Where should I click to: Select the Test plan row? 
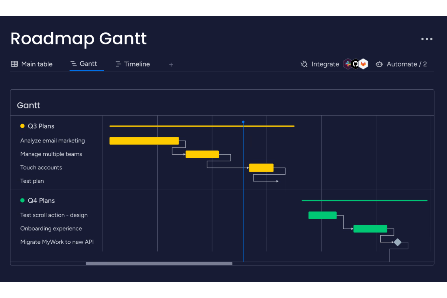[32, 181]
